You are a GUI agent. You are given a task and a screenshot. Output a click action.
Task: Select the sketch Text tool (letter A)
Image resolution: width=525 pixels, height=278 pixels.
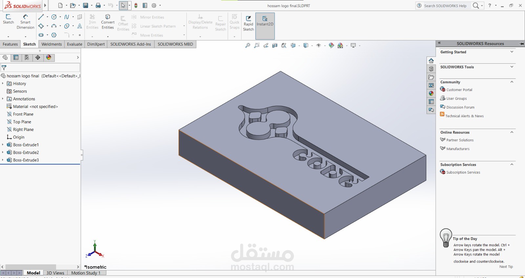(79, 26)
